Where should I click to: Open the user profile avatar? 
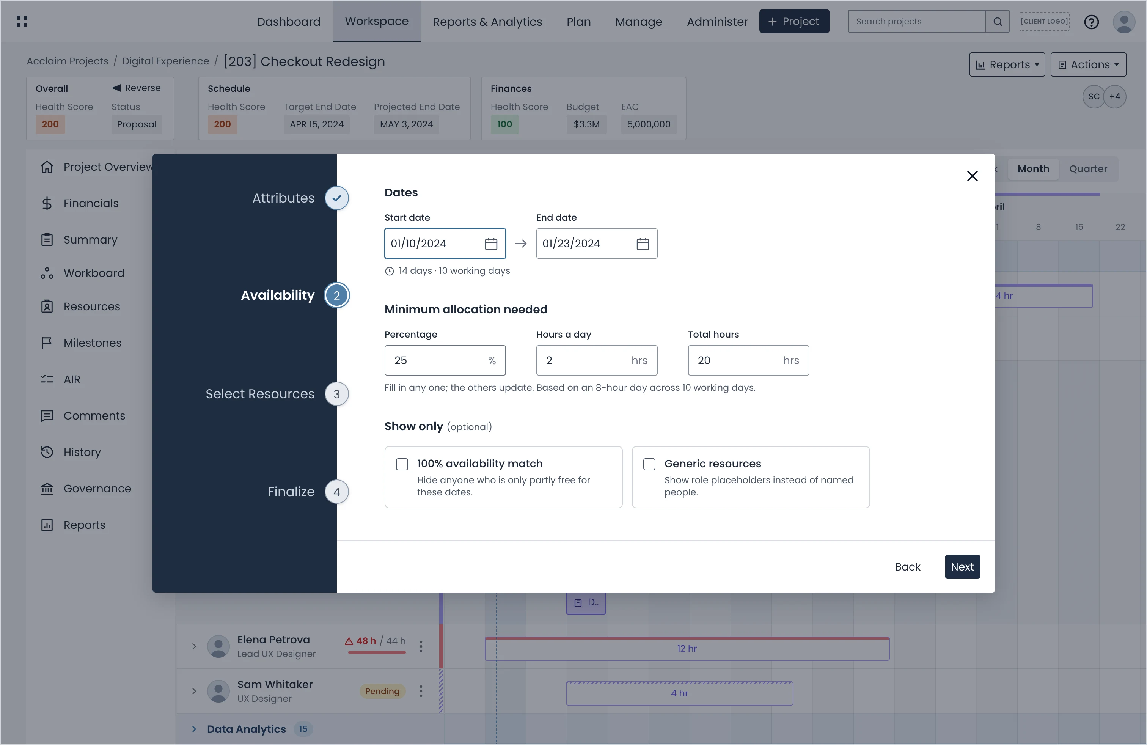(x=1124, y=22)
